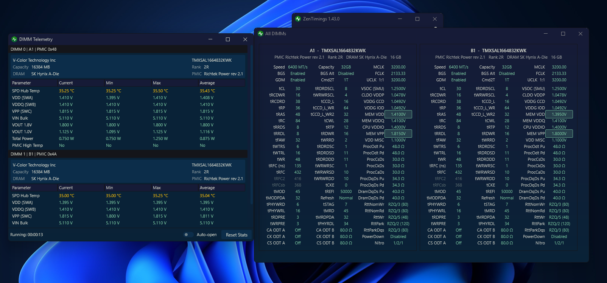Click the 'VOUT 1.8V' parameter label
Screen dimensions: 607x283
click(x=22, y=125)
